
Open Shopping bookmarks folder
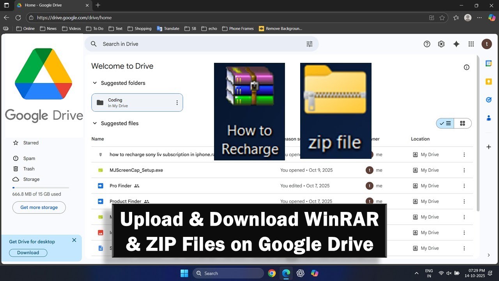point(139,28)
